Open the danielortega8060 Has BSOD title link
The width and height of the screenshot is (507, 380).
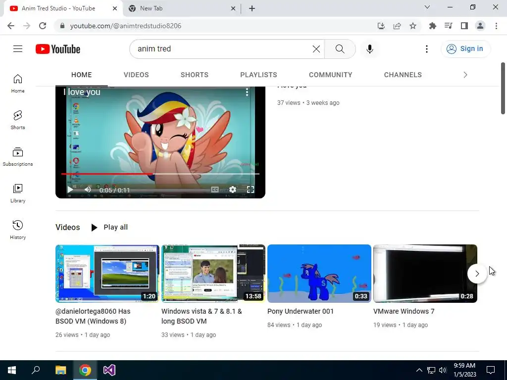click(93, 316)
